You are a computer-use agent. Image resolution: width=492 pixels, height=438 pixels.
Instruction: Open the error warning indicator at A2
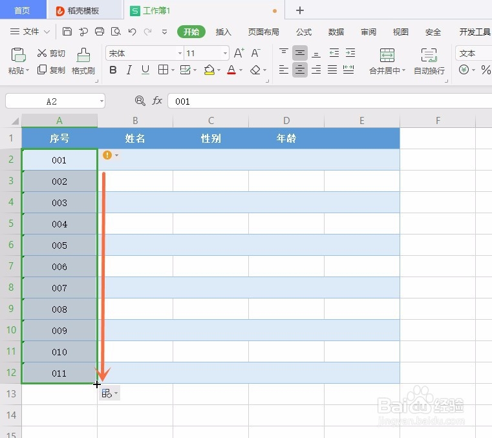[107, 155]
